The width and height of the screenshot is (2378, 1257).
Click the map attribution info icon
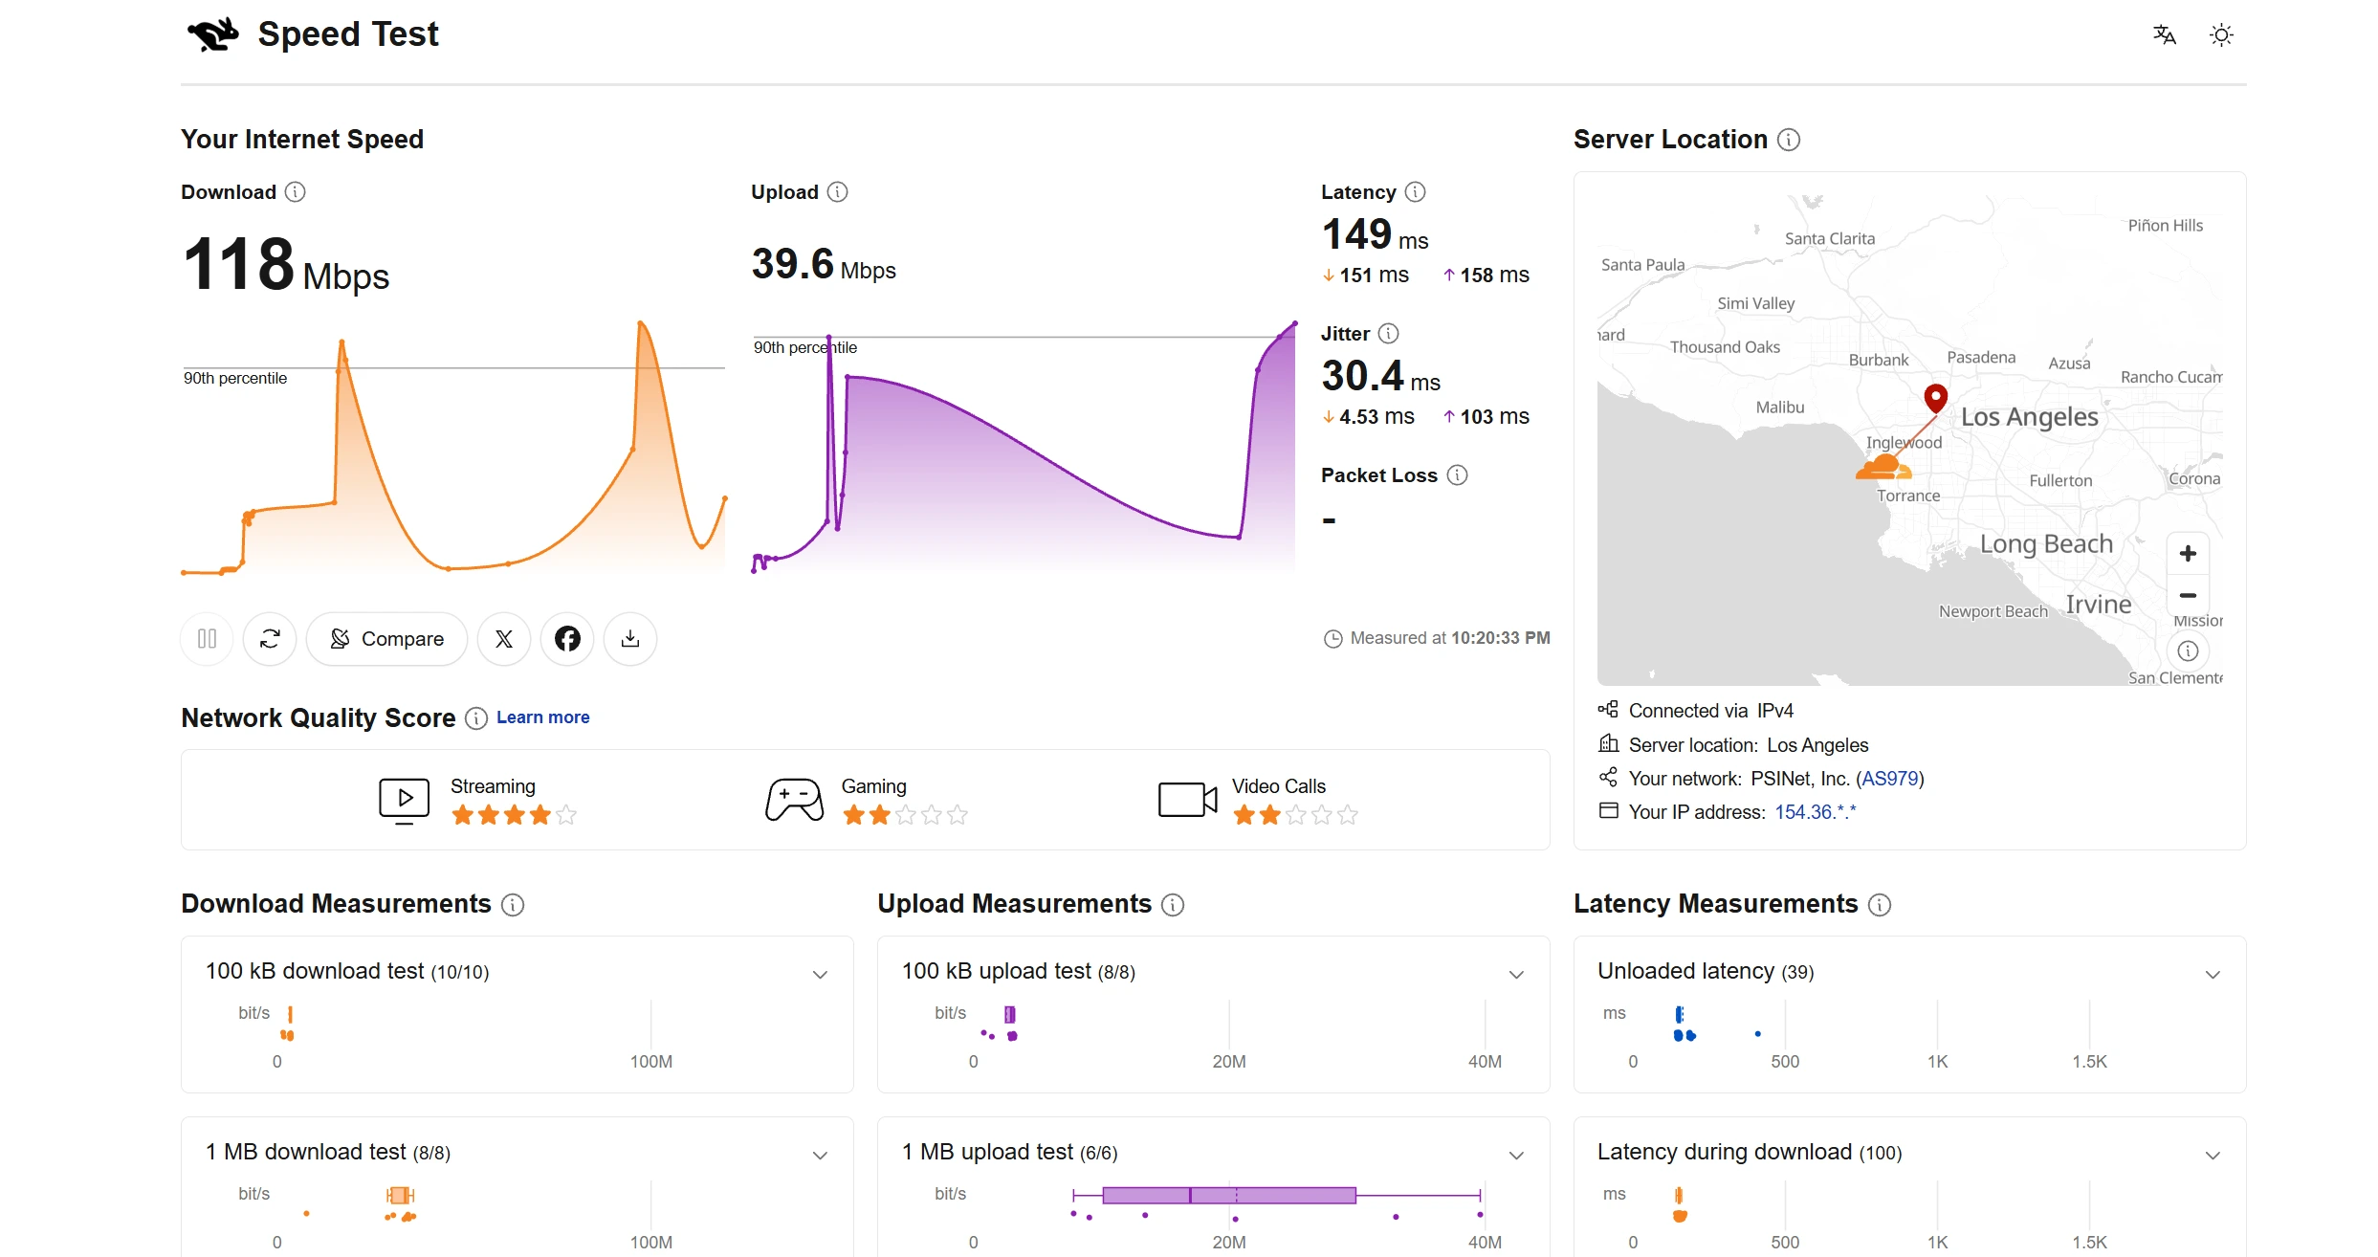pos(2188,651)
